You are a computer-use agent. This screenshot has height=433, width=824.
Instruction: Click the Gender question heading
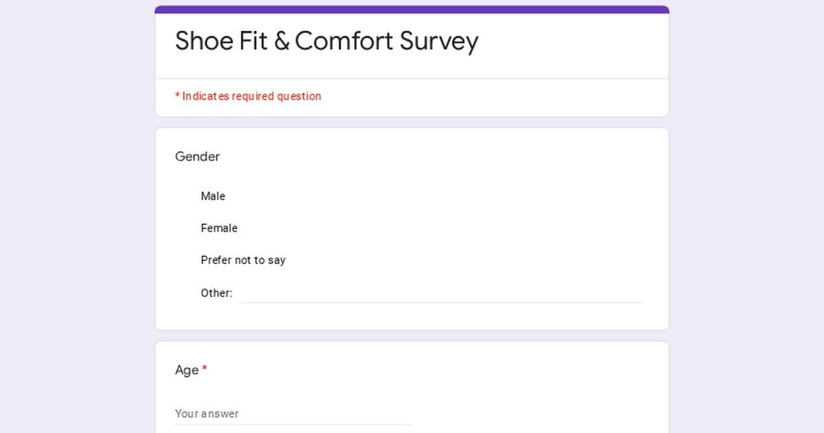coord(197,157)
